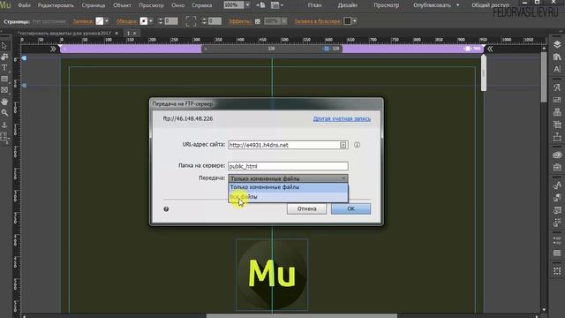
Task: Open the Text panel icon
Action: [x=557, y=69]
